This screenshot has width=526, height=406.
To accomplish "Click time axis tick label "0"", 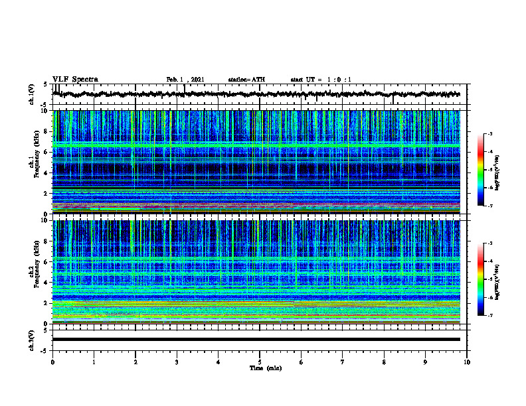I will coord(52,362).
